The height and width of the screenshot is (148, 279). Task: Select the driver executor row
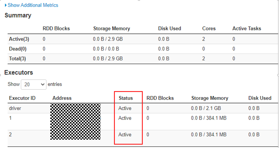[15, 108]
